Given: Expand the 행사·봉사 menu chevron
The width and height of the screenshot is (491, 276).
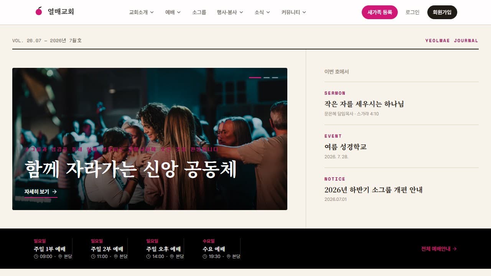Looking at the screenshot, I should tap(241, 12).
